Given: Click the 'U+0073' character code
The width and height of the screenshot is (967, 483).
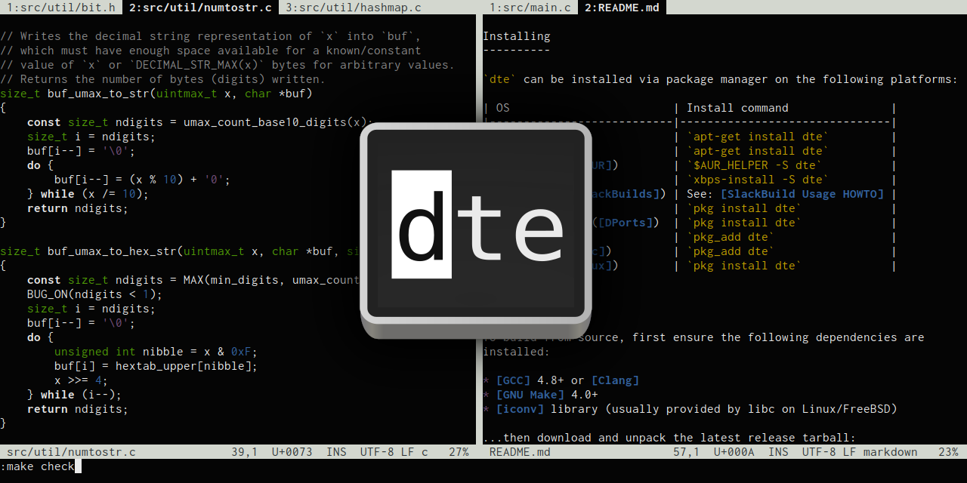Looking at the screenshot, I should pyautogui.click(x=292, y=452).
